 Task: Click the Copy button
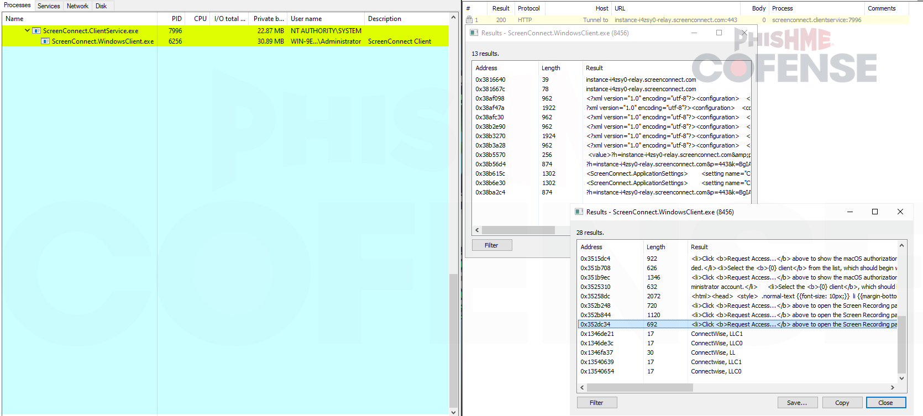pyautogui.click(x=842, y=403)
